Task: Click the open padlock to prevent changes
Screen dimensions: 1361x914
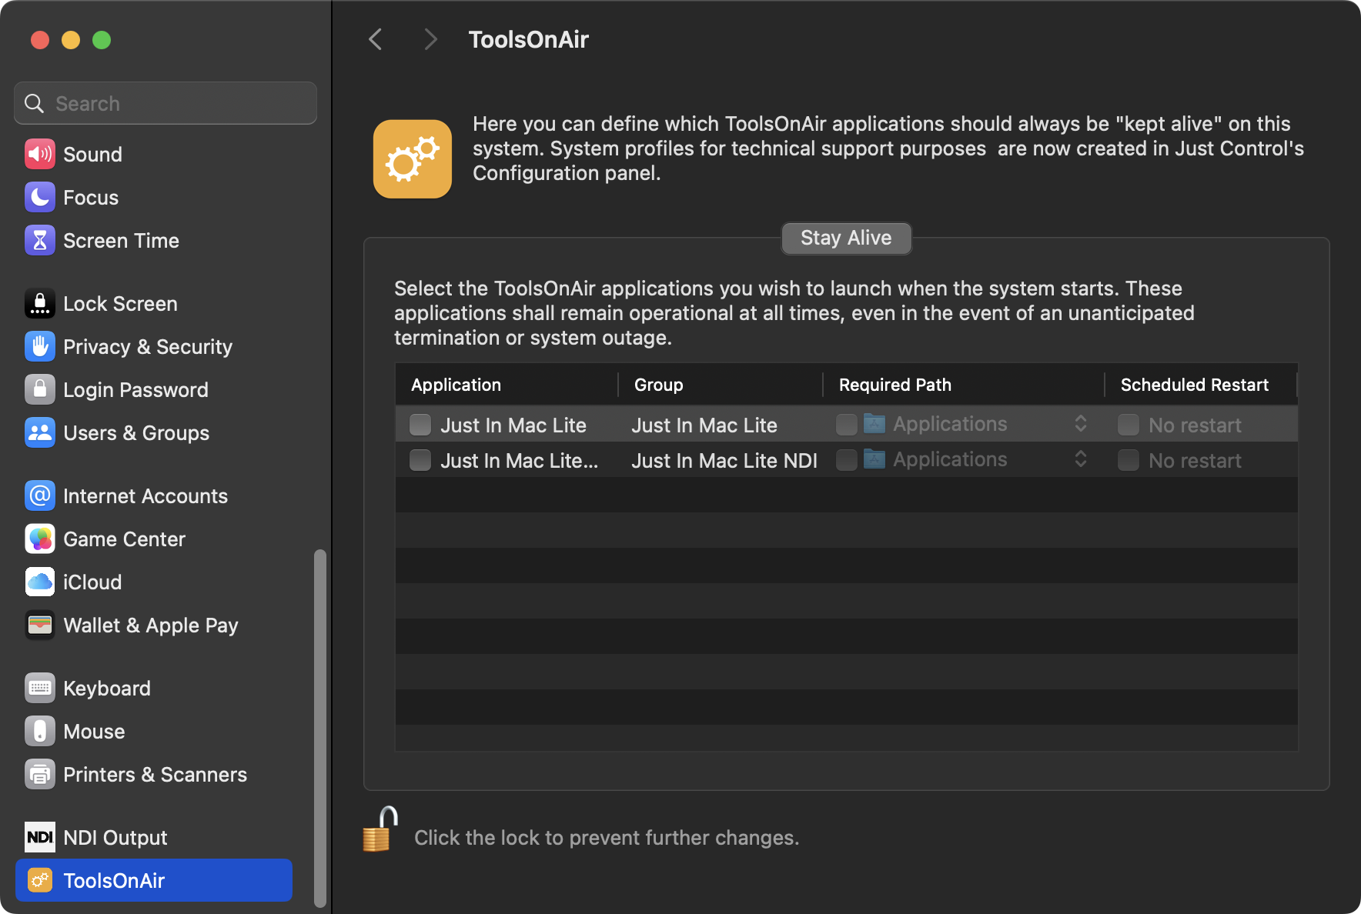Action: pyautogui.click(x=380, y=829)
